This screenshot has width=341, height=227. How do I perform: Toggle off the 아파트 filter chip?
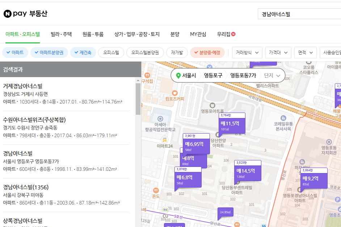[x=15, y=52]
